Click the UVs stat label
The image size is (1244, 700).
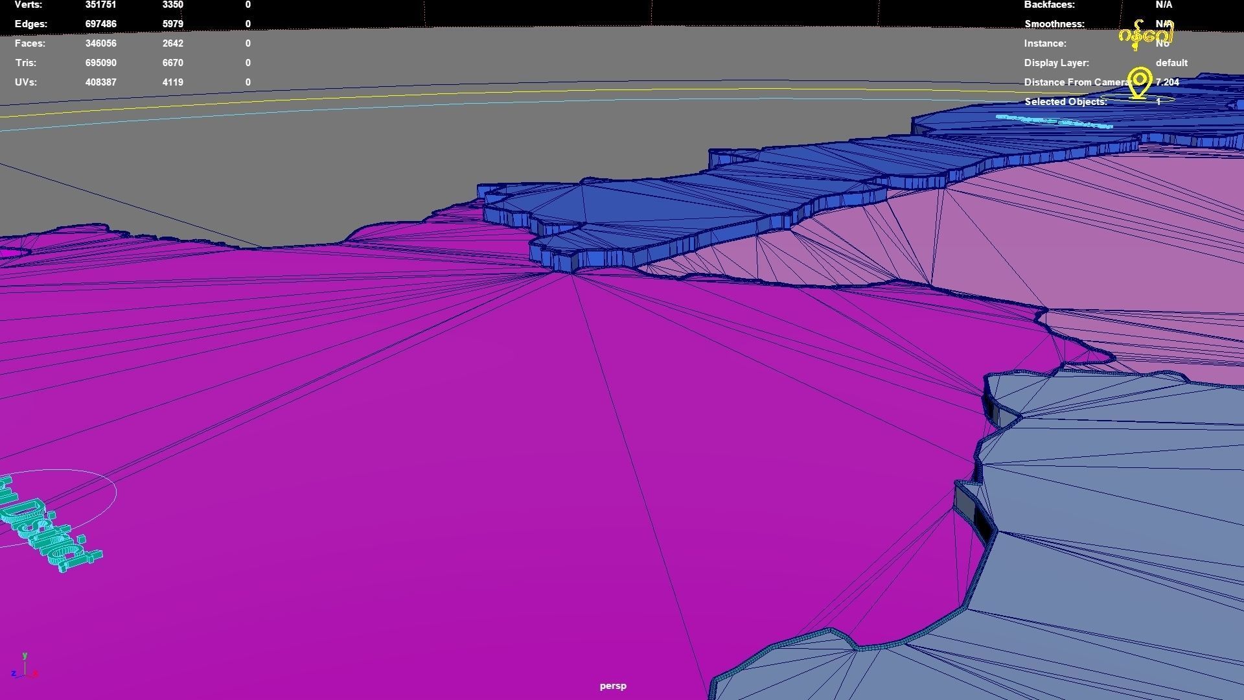(26, 82)
